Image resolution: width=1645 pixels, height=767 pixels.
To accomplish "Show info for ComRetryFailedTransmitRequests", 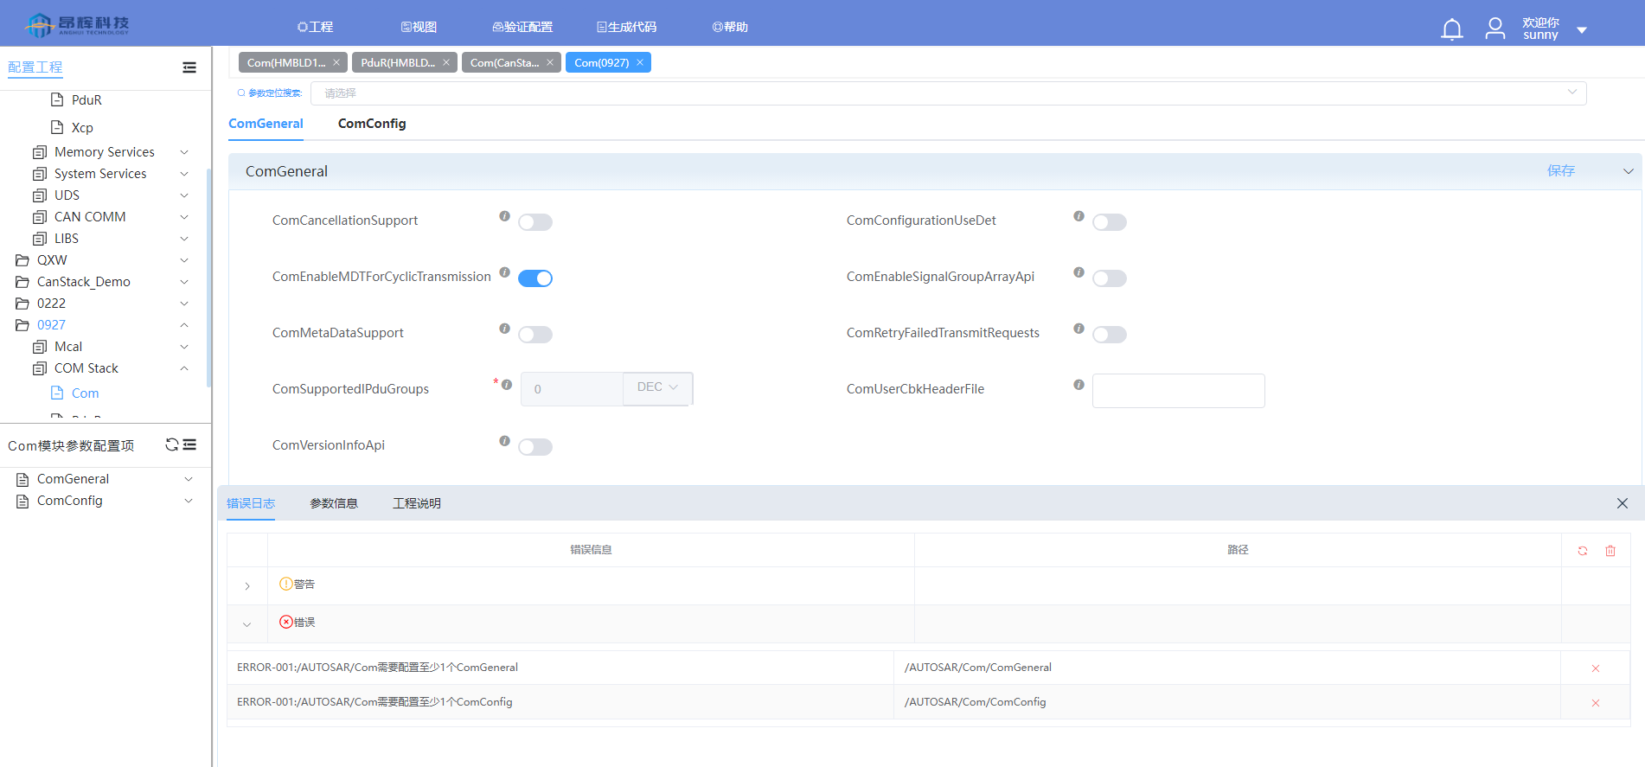I will (x=1079, y=329).
